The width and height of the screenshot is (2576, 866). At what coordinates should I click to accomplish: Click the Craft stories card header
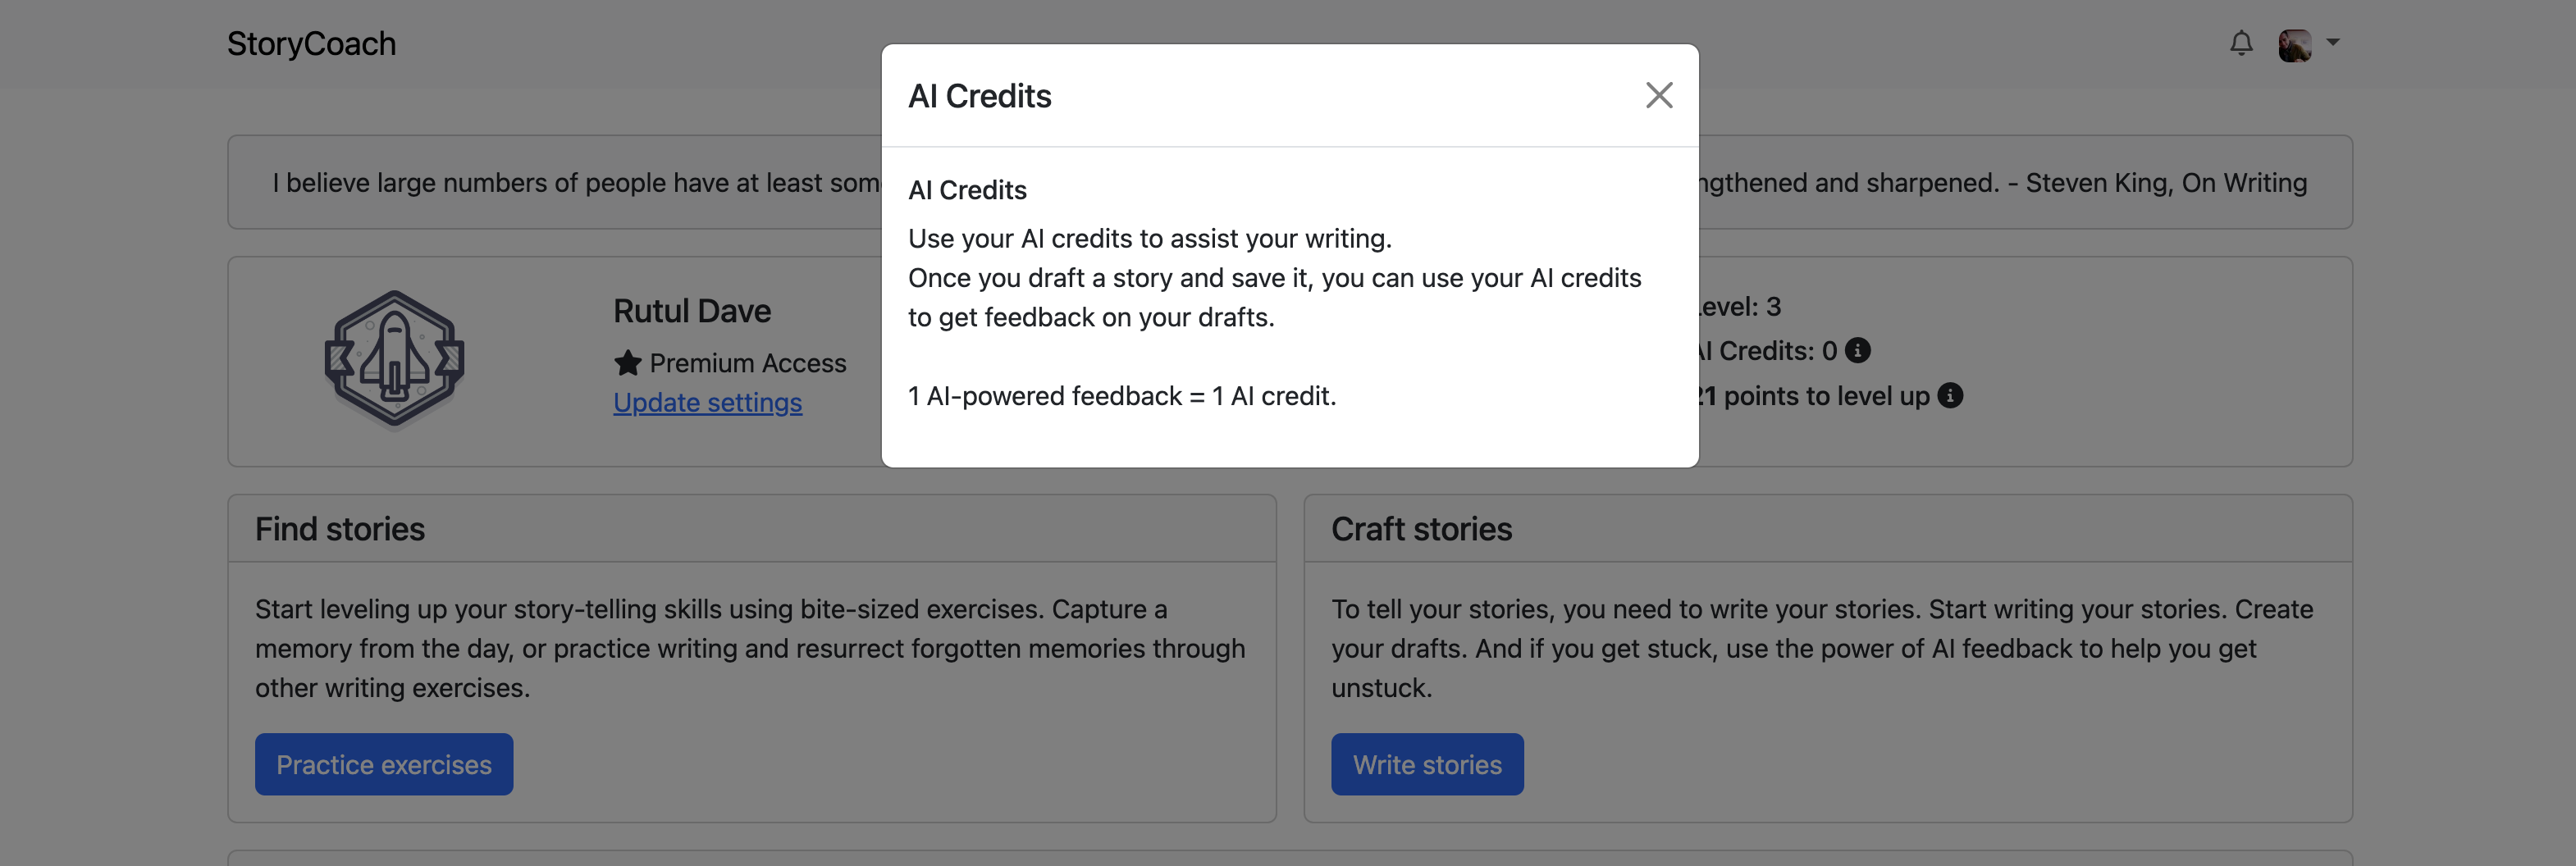1827,528
